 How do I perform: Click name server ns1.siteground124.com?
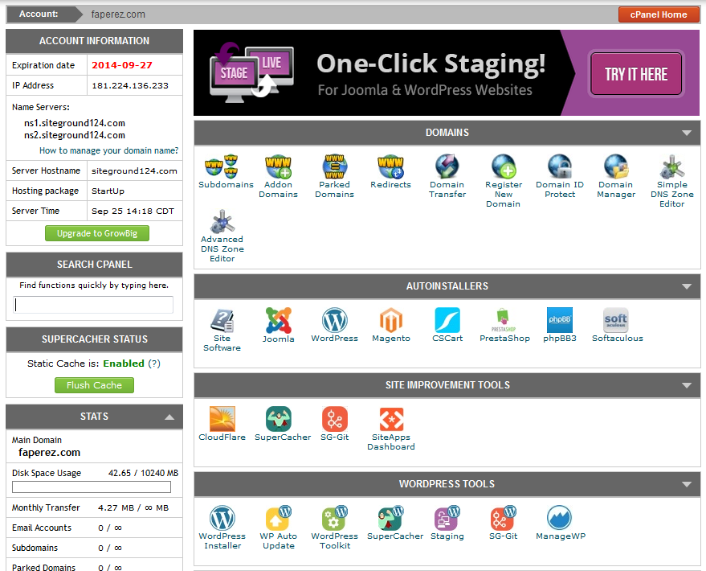coord(75,123)
